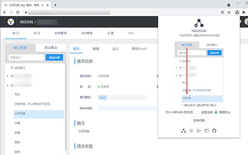Open the 数据管理 navigation tab

click(60, 33)
